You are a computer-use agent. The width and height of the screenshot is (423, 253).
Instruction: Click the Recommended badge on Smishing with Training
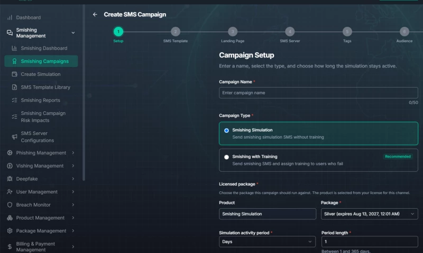[x=398, y=157]
